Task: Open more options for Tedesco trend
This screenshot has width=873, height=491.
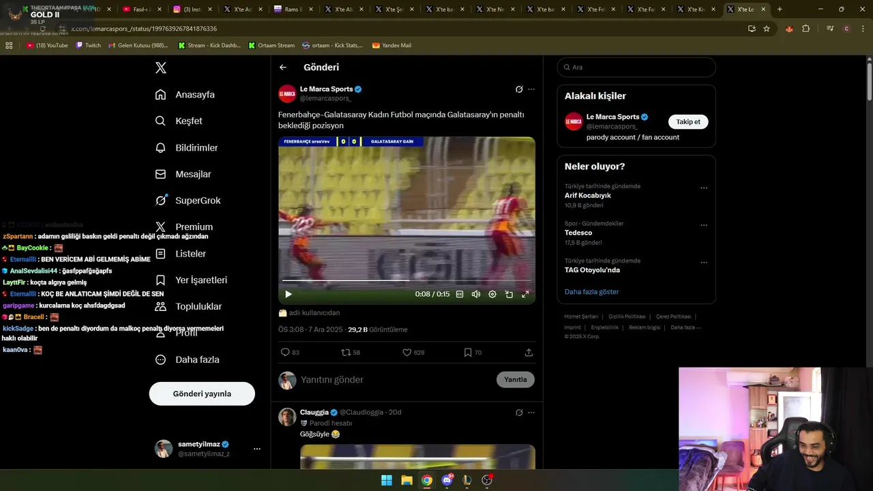Action: click(704, 226)
